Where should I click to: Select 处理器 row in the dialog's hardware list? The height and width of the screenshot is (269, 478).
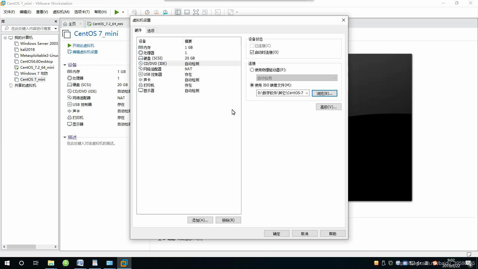(x=189, y=53)
